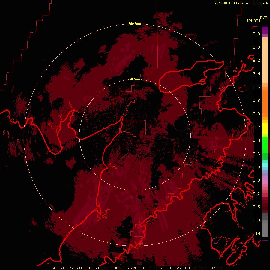Click the 7.4 legend value

pyautogui.click(x=256, y=74)
